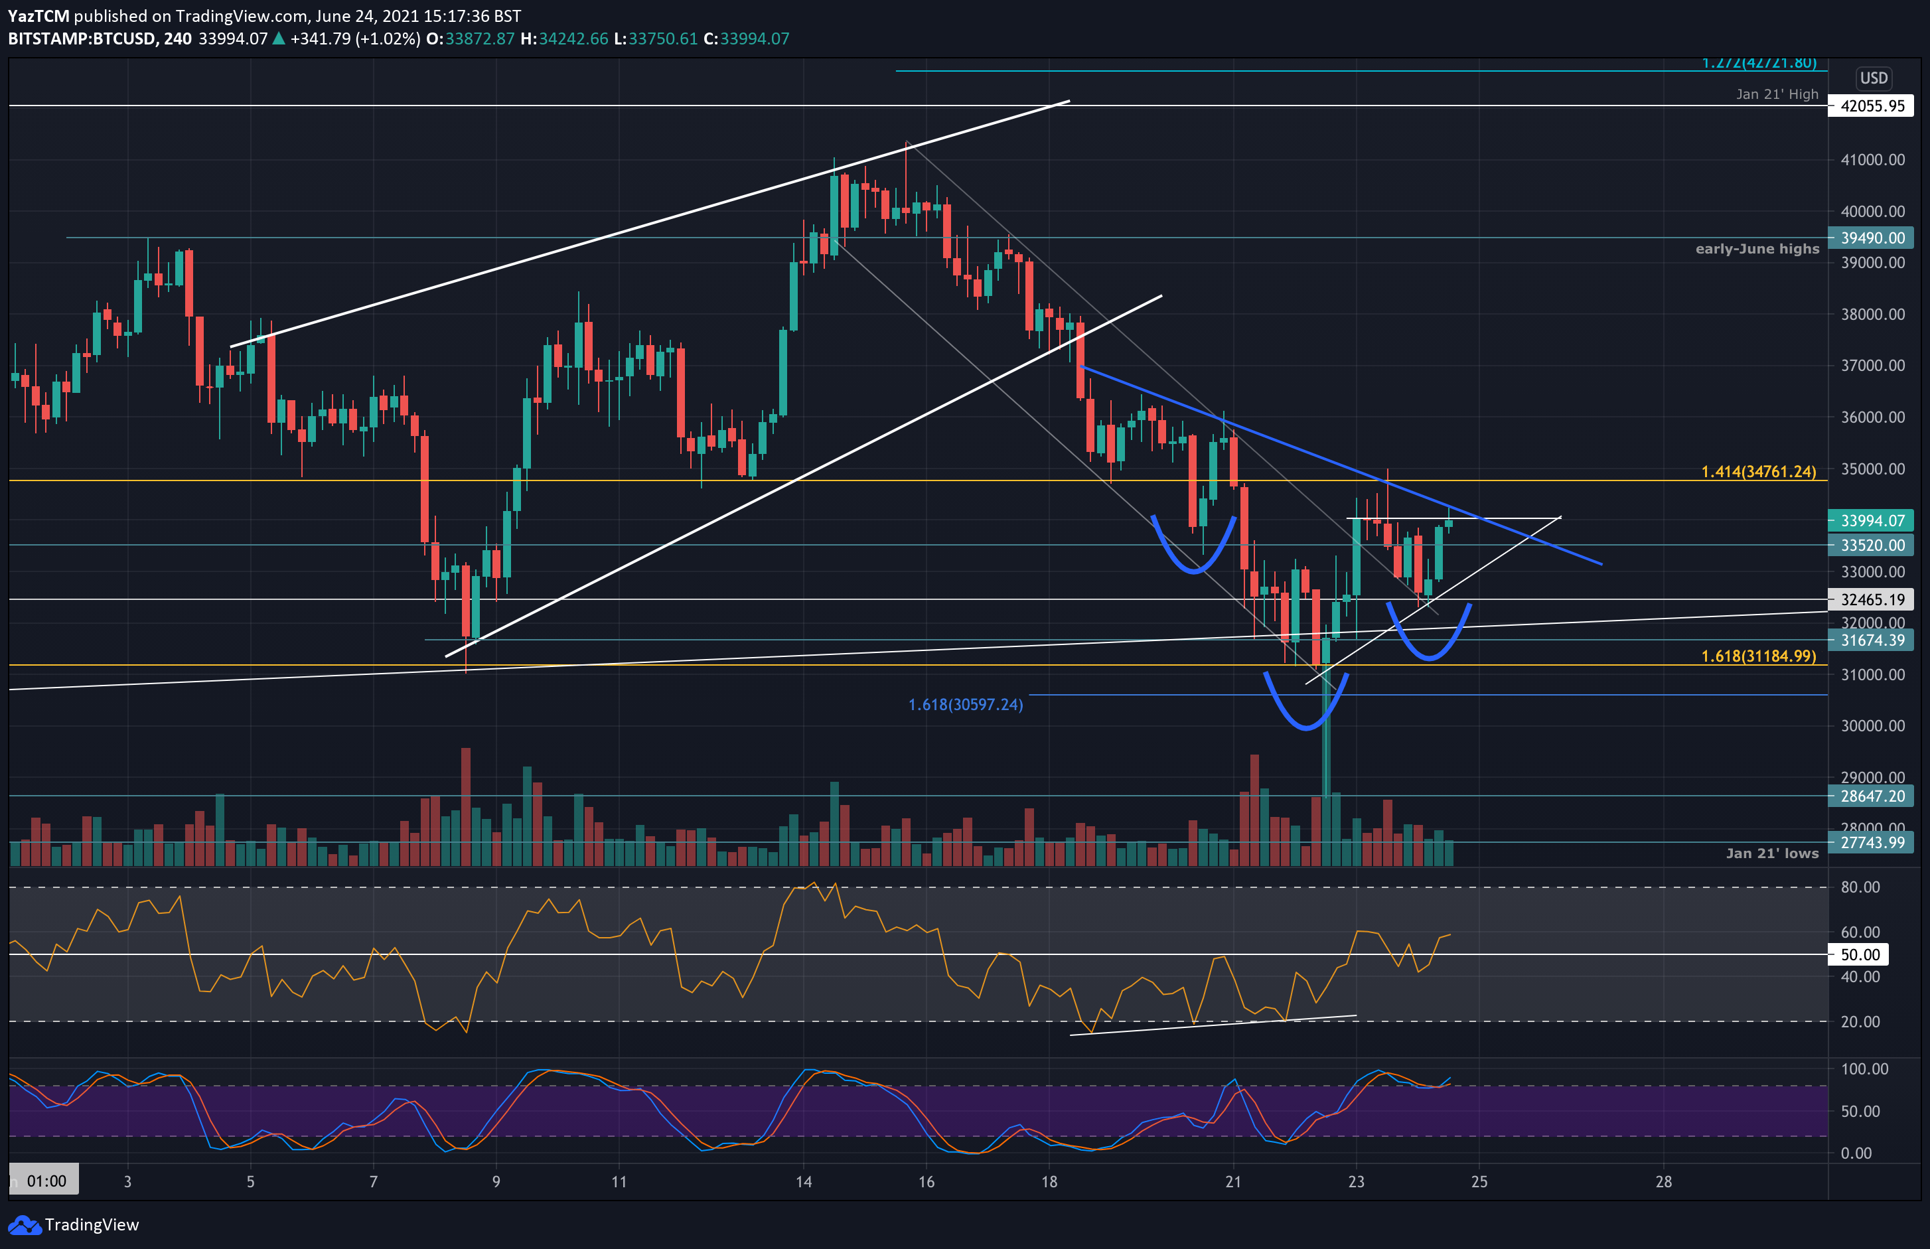Click the 41000.00 price axis tick
This screenshot has height=1249, width=1930.
[1872, 160]
